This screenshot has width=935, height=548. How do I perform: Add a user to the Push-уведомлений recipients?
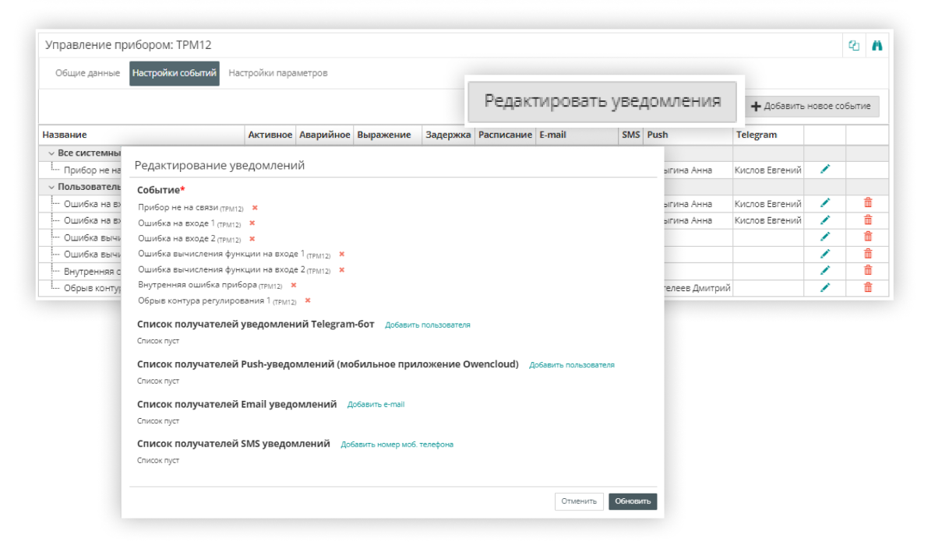(x=572, y=364)
